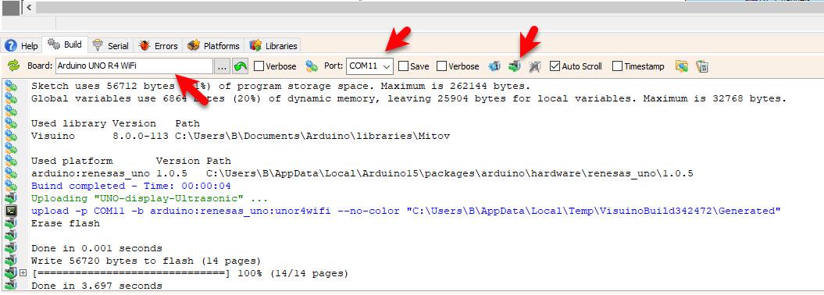Viewport: 824px width, 295px height.
Task: Click the blue icon right of second Verbose
Action: point(494,66)
